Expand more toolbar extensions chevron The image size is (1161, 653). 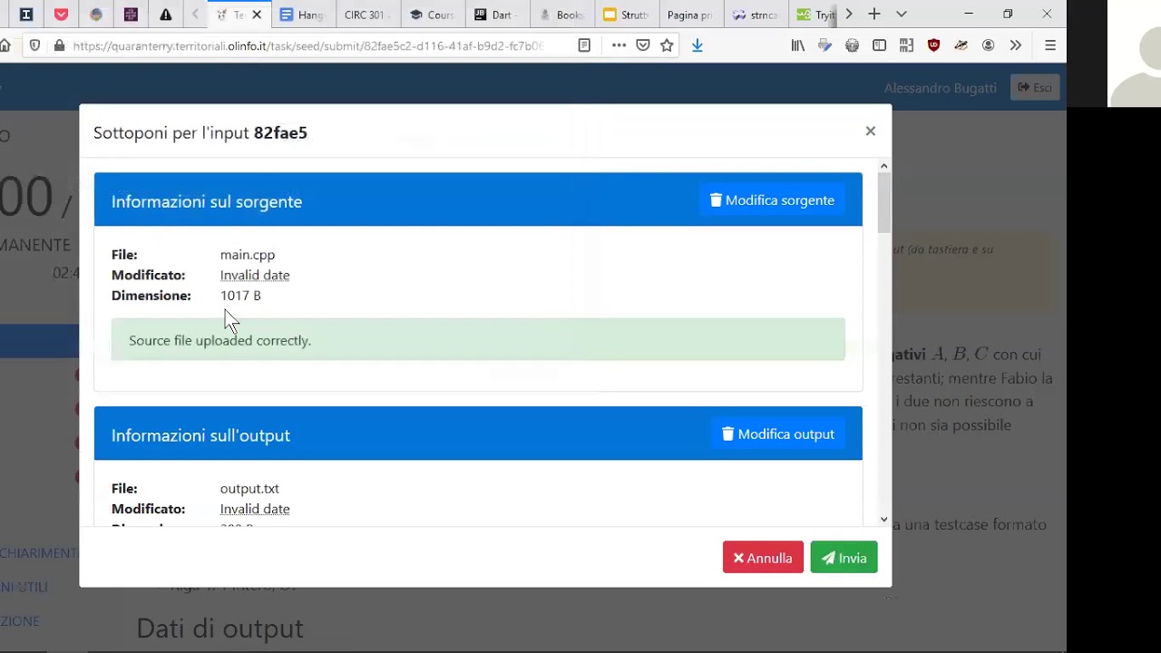click(x=1015, y=45)
